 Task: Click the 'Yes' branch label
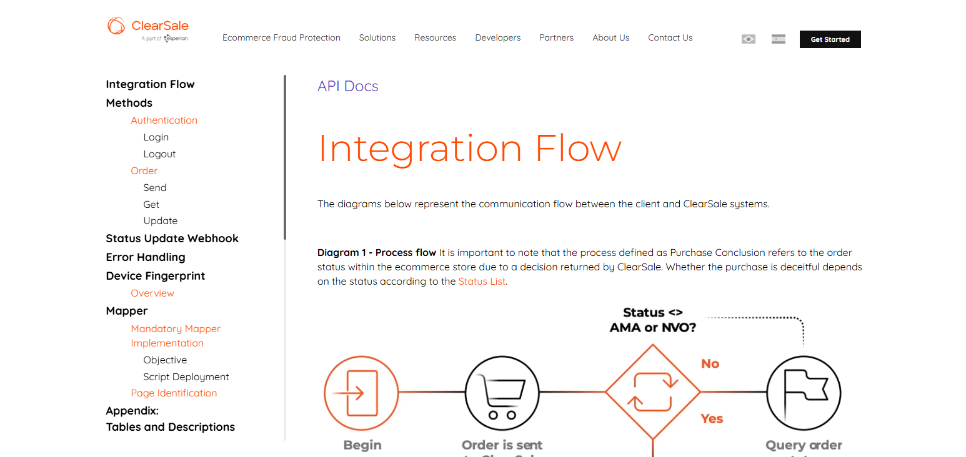point(712,419)
